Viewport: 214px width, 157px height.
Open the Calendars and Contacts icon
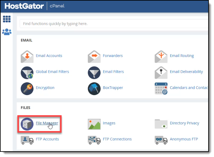(x=161, y=88)
